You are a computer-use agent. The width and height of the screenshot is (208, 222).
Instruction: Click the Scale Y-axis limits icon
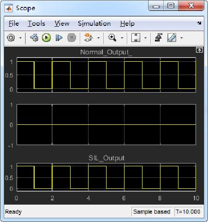pos(136,38)
